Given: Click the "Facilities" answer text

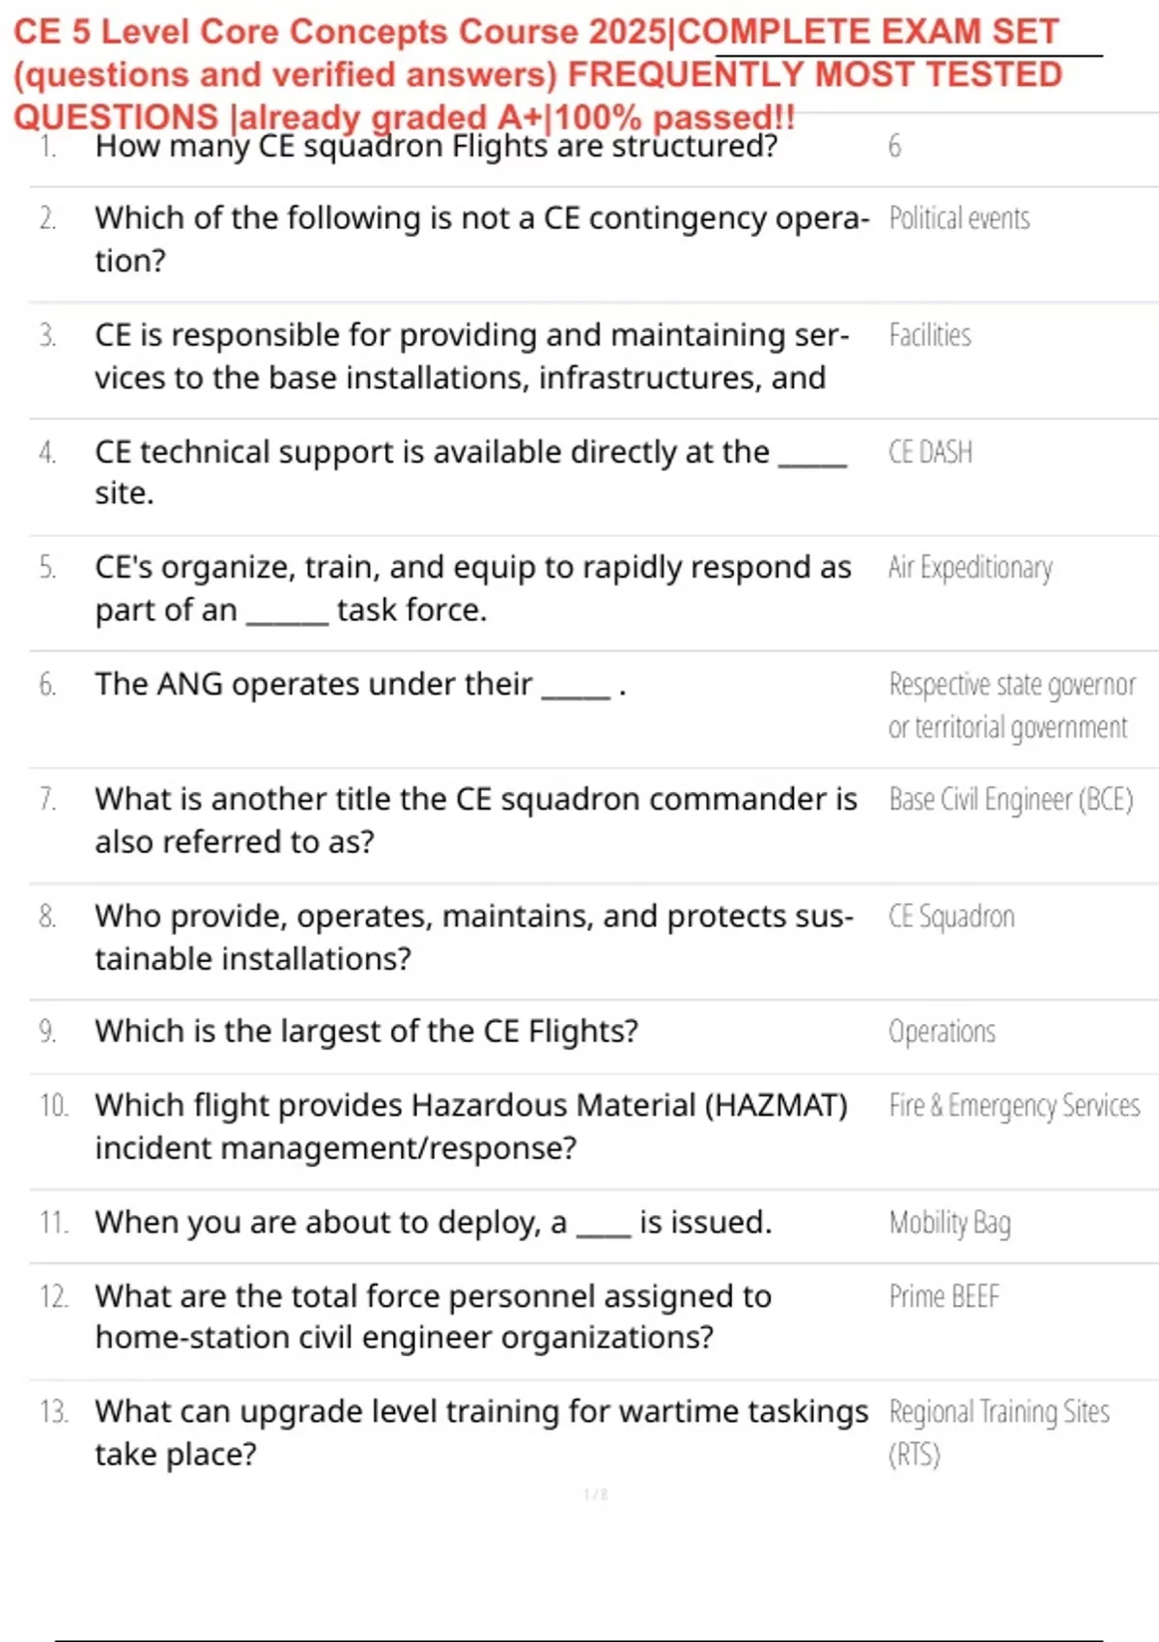Looking at the screenshot, I should [930, 336].
